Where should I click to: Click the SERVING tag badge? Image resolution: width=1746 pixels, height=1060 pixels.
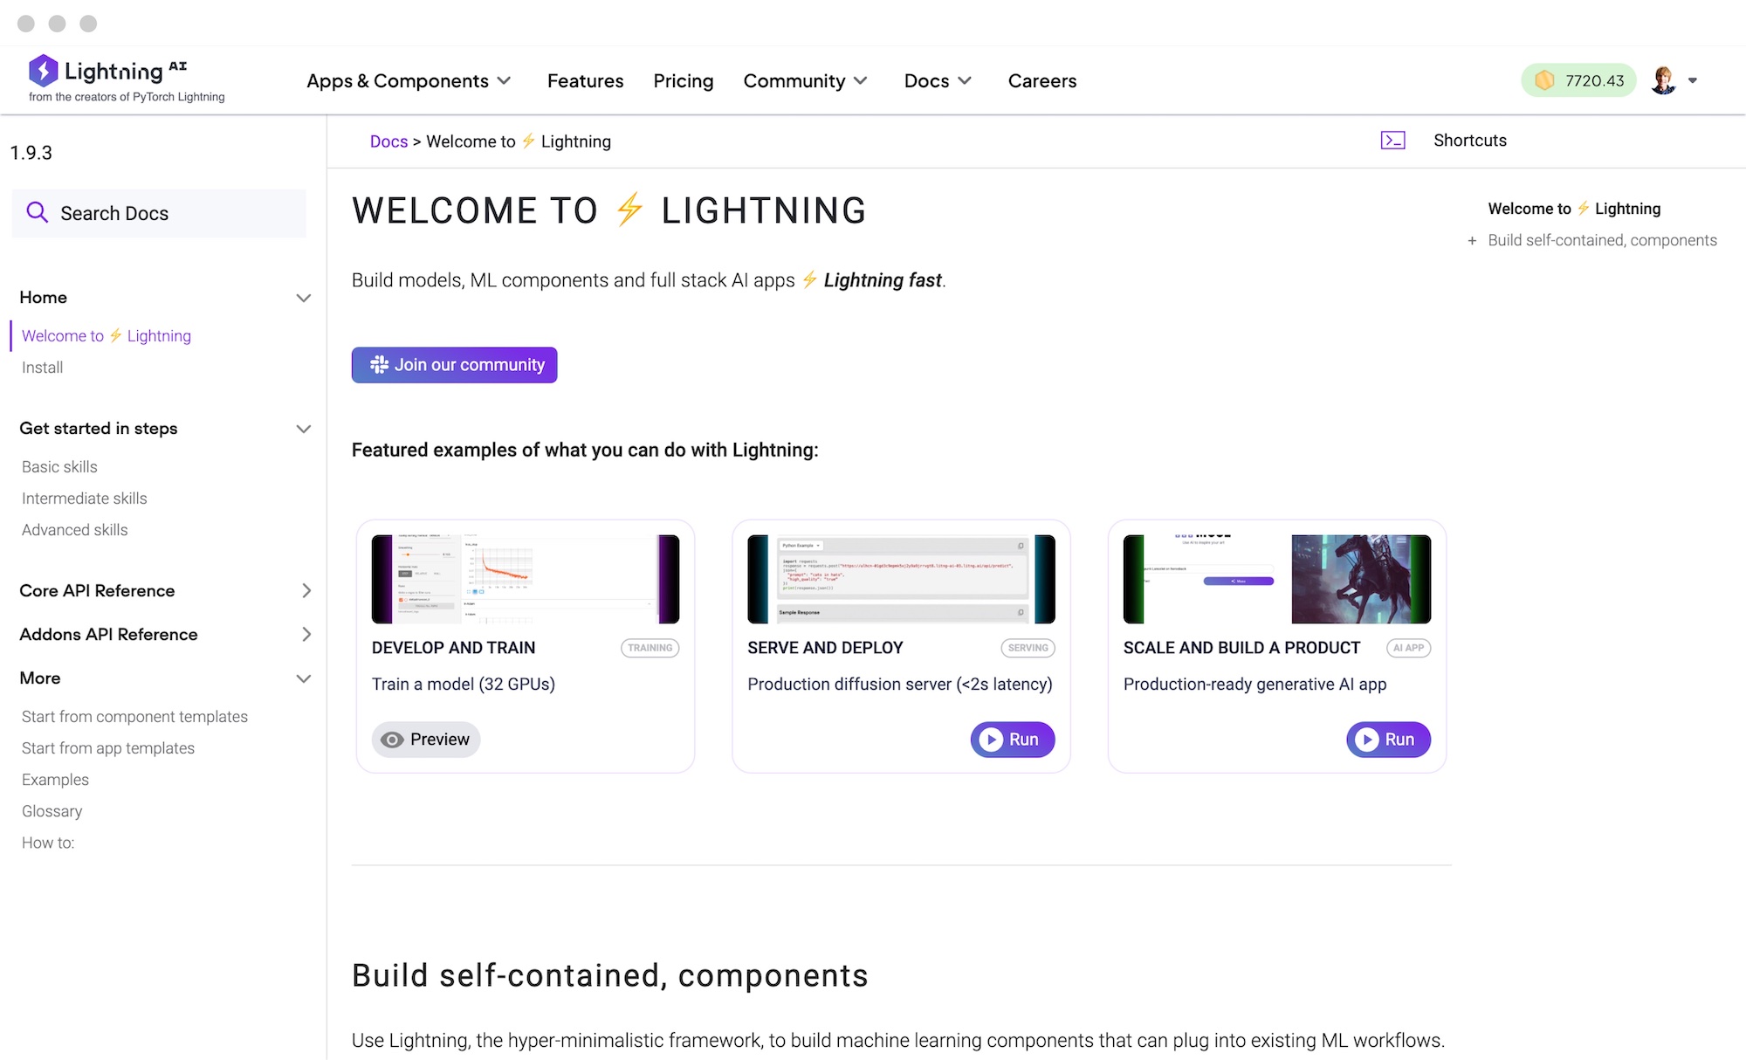pos(1028,648)
